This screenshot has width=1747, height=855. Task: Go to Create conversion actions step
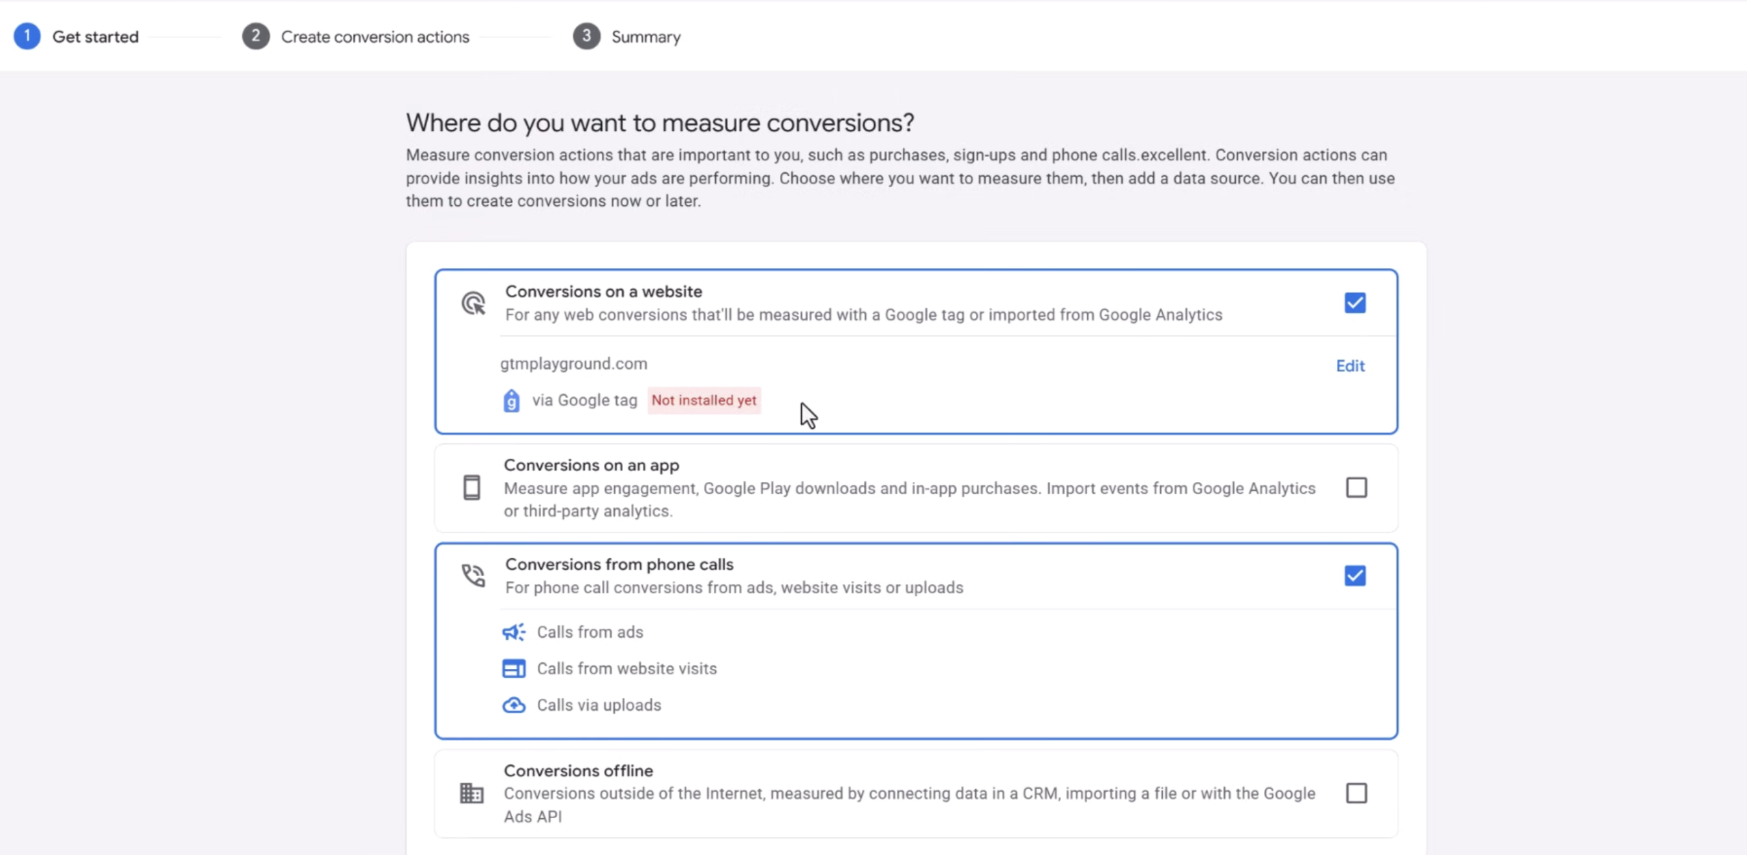point(375,37)
